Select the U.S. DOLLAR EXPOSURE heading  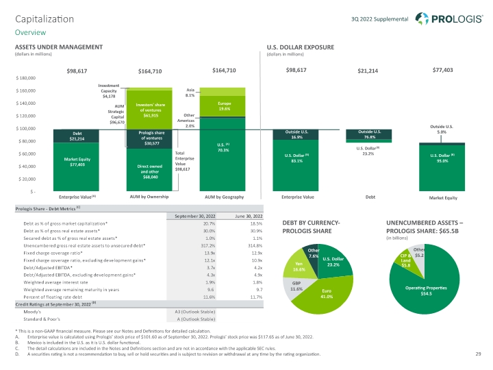[x=301, y=47]
